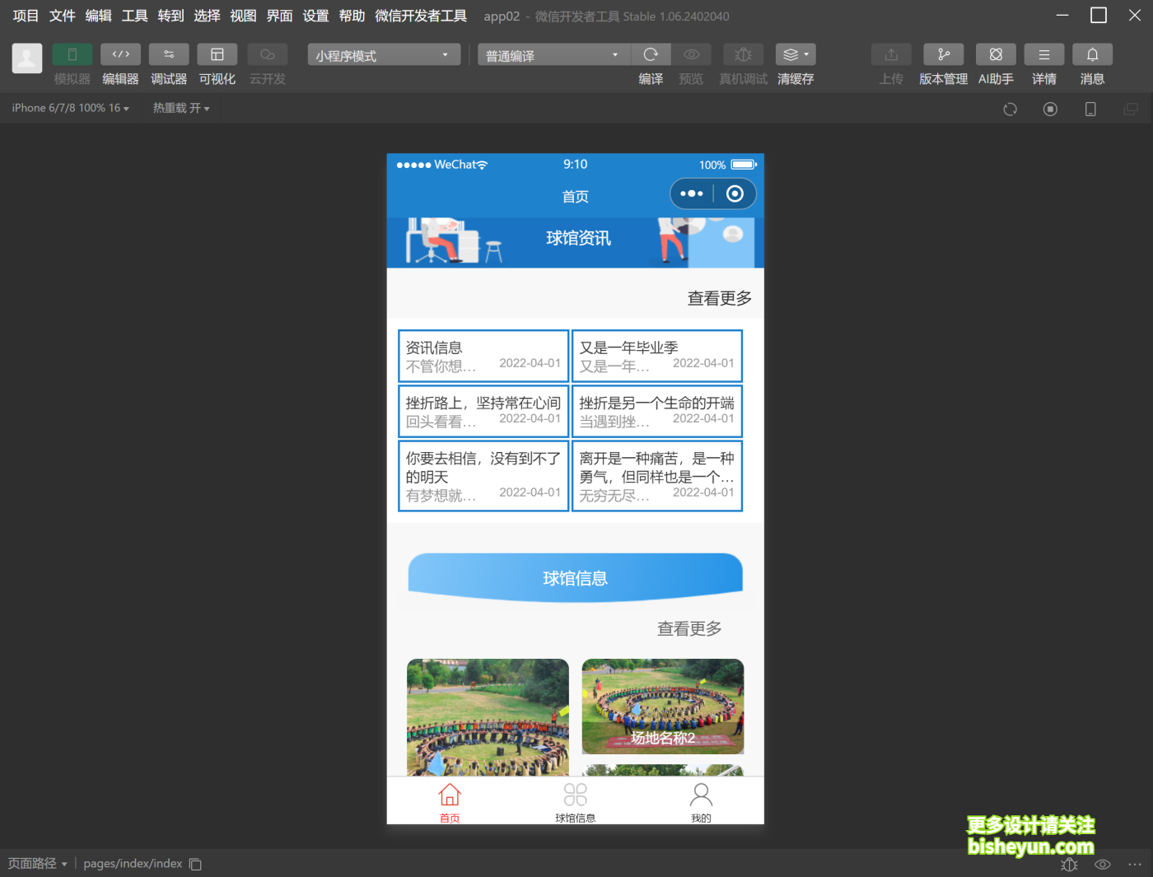The height and width of the screenshot is (877, 1153).
Task: Toggle 热重载 hot reload setting
Action: point(180,108)
